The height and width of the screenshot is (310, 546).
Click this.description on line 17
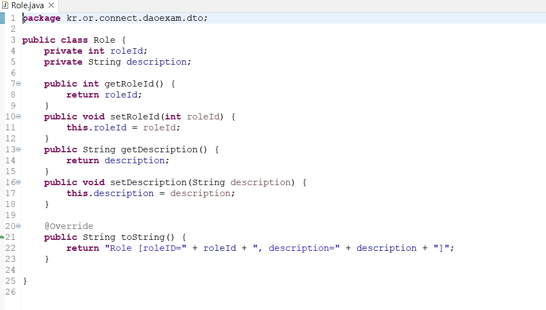pyautogui.click(x=110, y=193)
